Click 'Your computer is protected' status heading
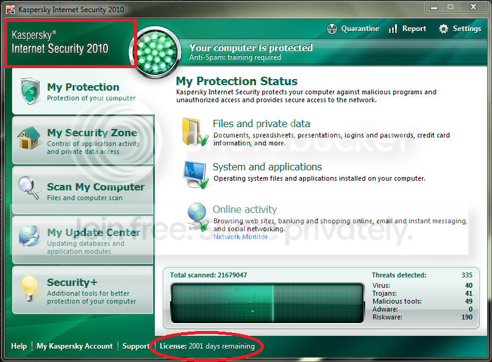 pos(251,48)
